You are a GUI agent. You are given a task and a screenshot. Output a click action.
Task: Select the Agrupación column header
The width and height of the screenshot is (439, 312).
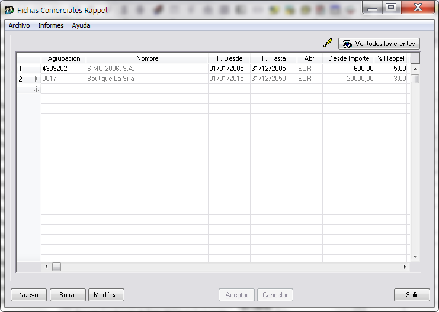[x=63, y=58]
